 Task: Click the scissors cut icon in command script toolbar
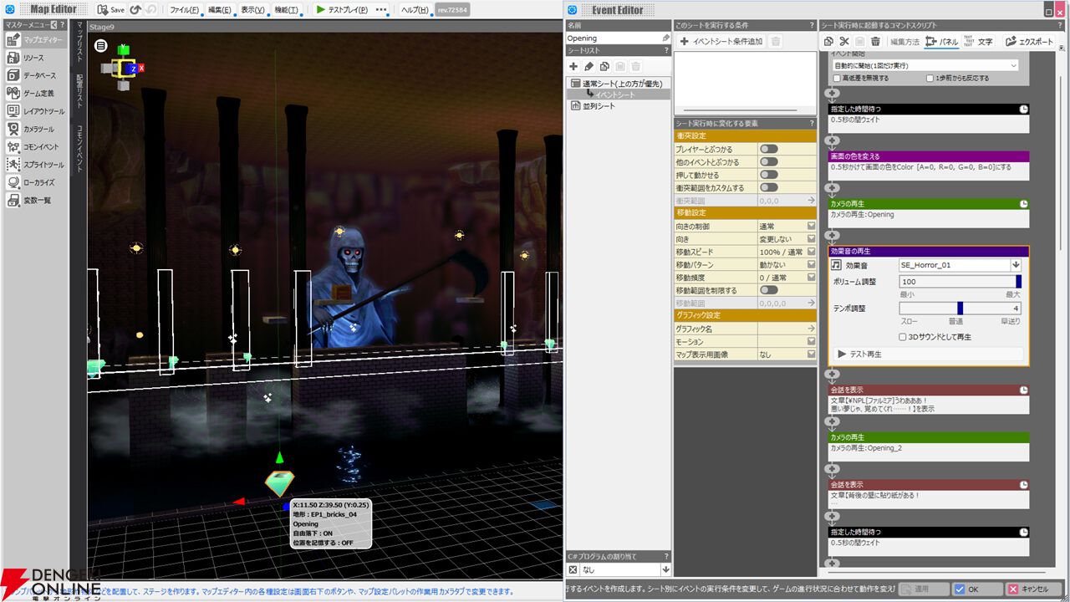(844, 41)
